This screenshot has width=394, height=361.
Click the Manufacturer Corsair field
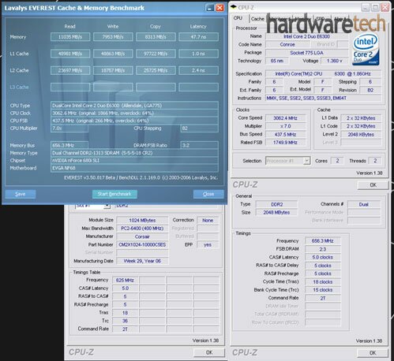coord(142,236)
